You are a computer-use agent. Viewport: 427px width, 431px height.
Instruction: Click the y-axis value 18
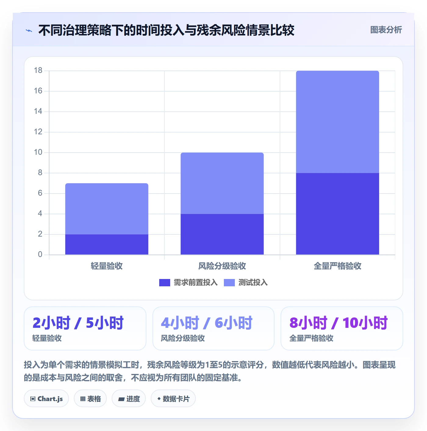click(x=38, y=71)
